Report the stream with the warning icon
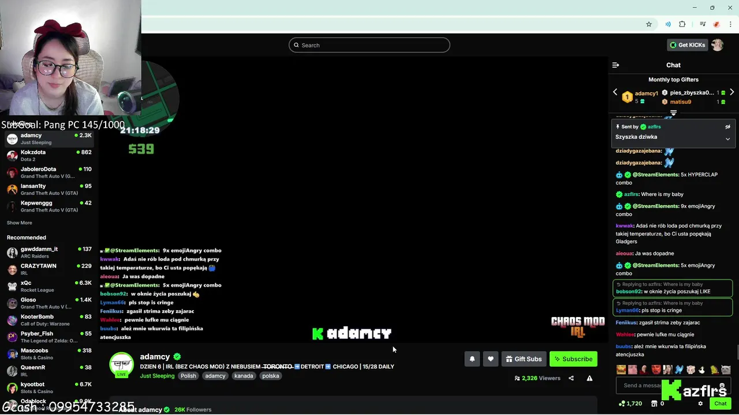The width and height of the screenshot is (739, 415). point(589,378)
